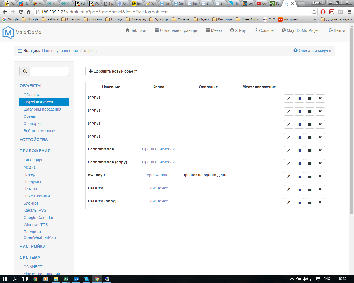
Task: Open the grid properties icon for EconomMode
Action: [x=299, y=150]
